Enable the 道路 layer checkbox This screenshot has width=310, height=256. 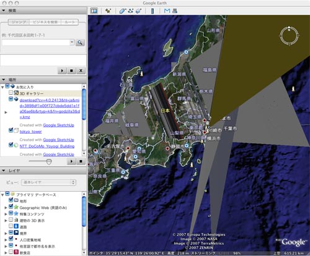pyautogui.click(x=11, y=226)
